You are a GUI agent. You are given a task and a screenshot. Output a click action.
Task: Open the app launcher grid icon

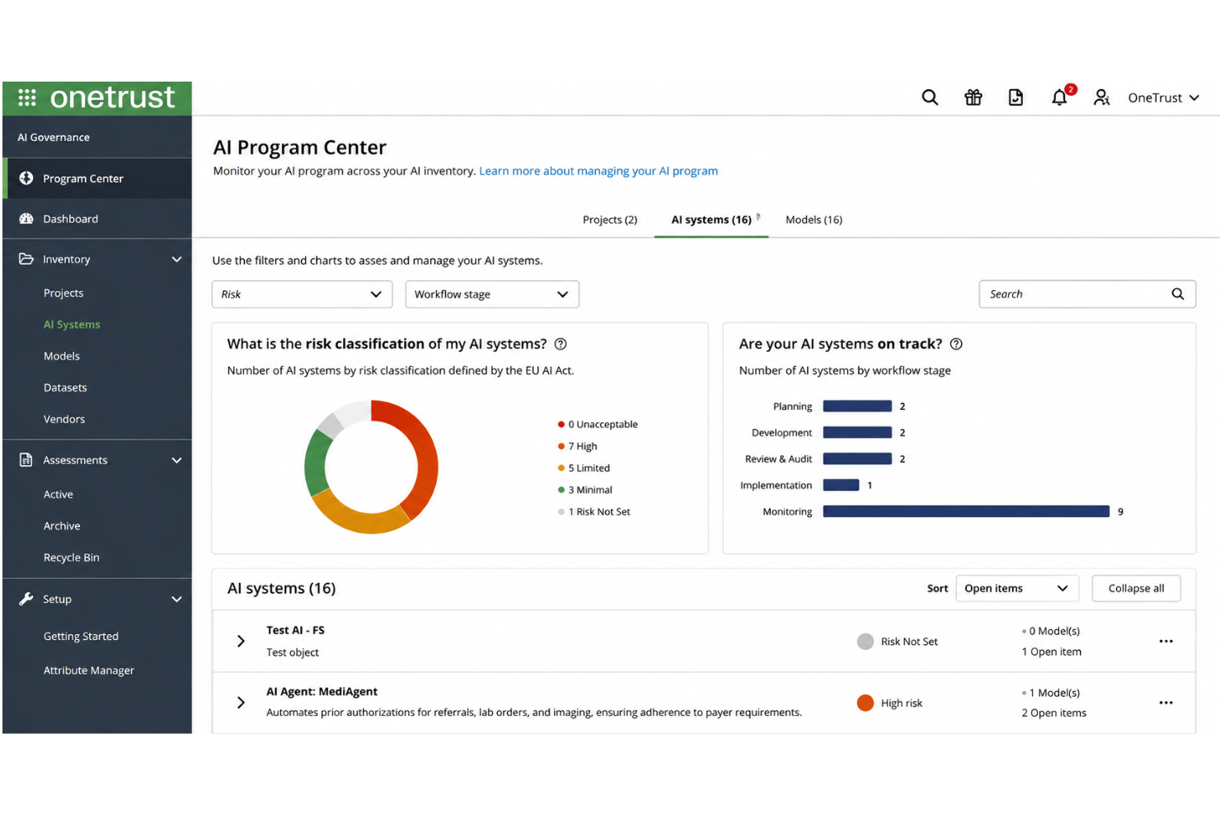pyautogui.click(x=27, y=97)
